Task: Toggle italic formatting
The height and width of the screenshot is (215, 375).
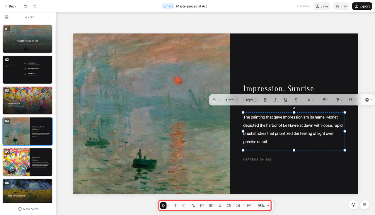Action: pyautogui.click(x=275, y=100)
